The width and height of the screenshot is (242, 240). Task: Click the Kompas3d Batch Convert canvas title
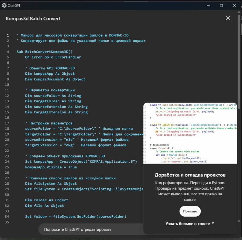point(33,19)
